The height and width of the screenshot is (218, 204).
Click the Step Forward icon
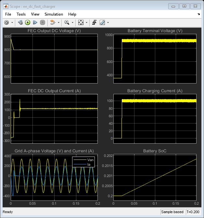(35, 22)
